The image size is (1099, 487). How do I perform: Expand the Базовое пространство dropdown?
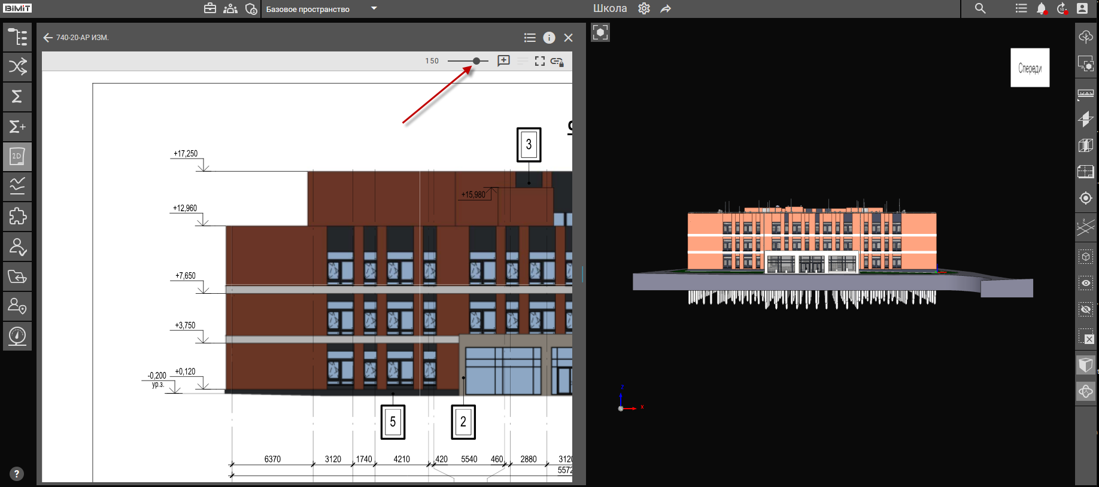pos(374,8)
